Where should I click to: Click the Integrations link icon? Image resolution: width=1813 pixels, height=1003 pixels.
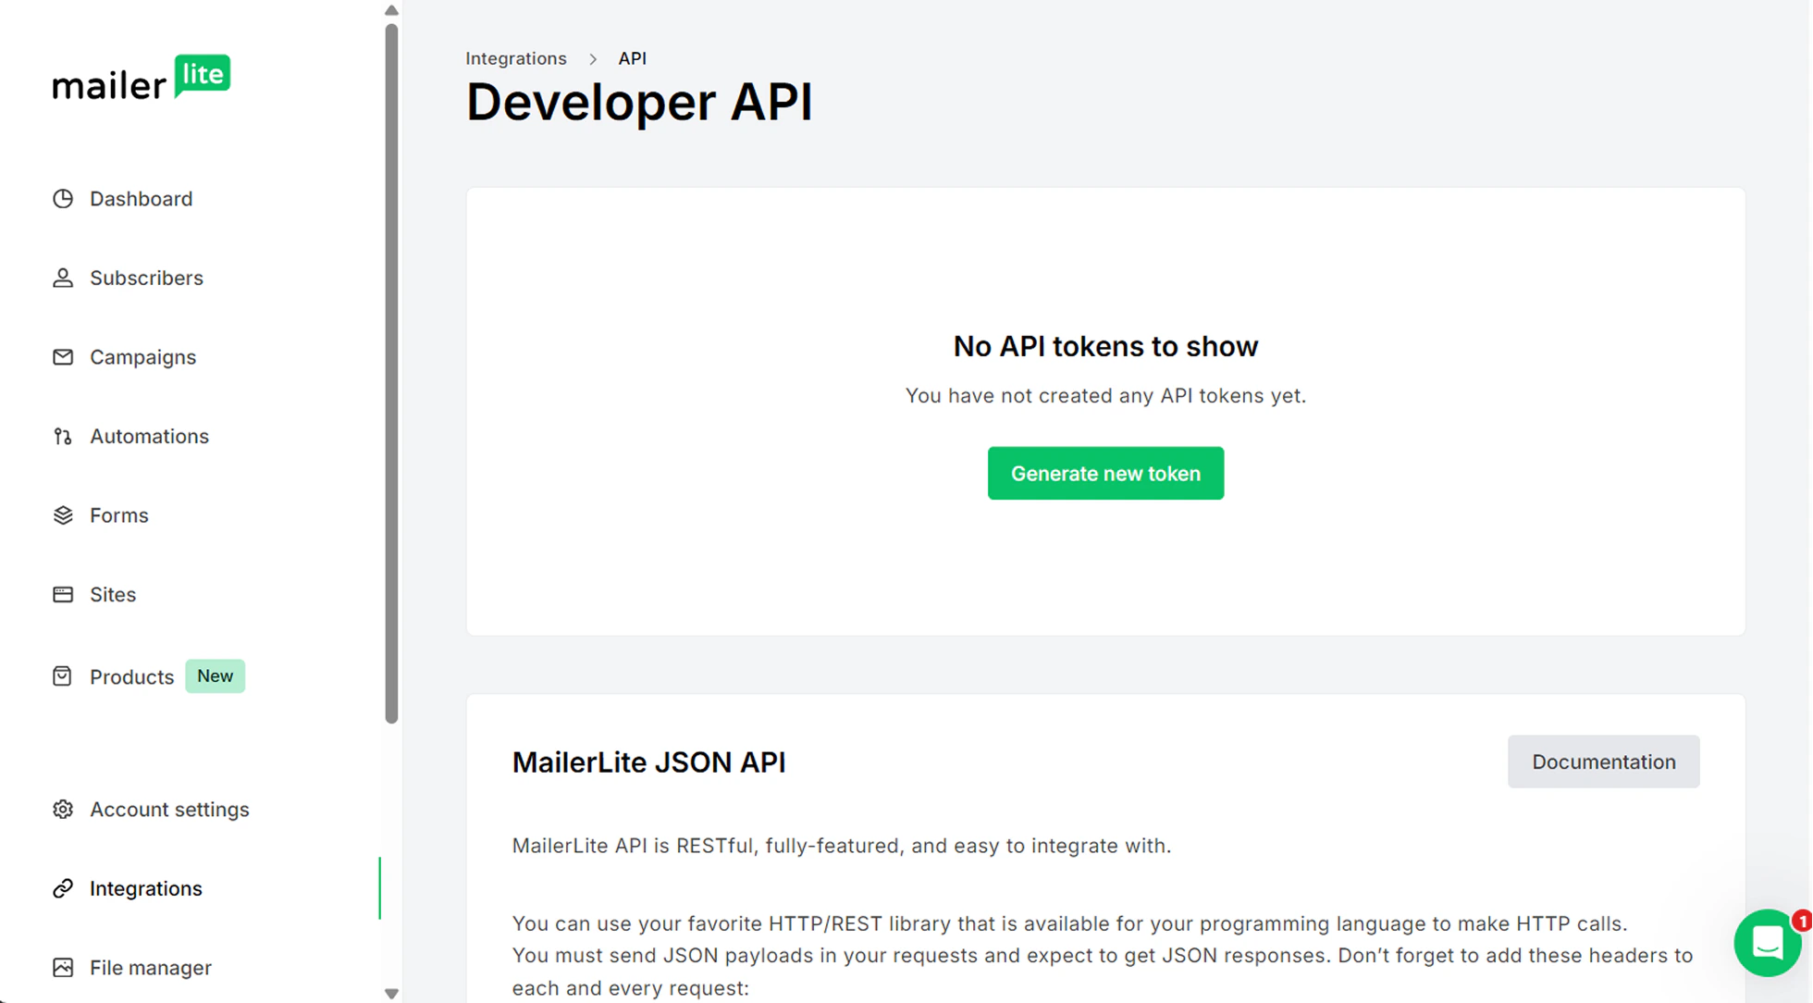tap(63, 888)
